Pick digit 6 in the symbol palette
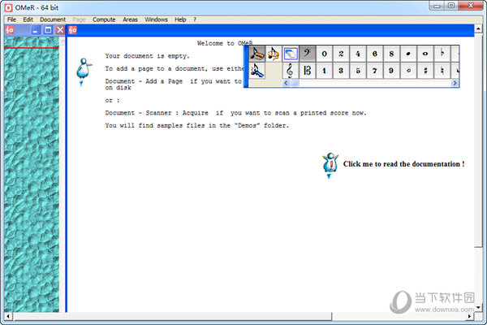This screenshot has height=325, width=487. (374, 54)
